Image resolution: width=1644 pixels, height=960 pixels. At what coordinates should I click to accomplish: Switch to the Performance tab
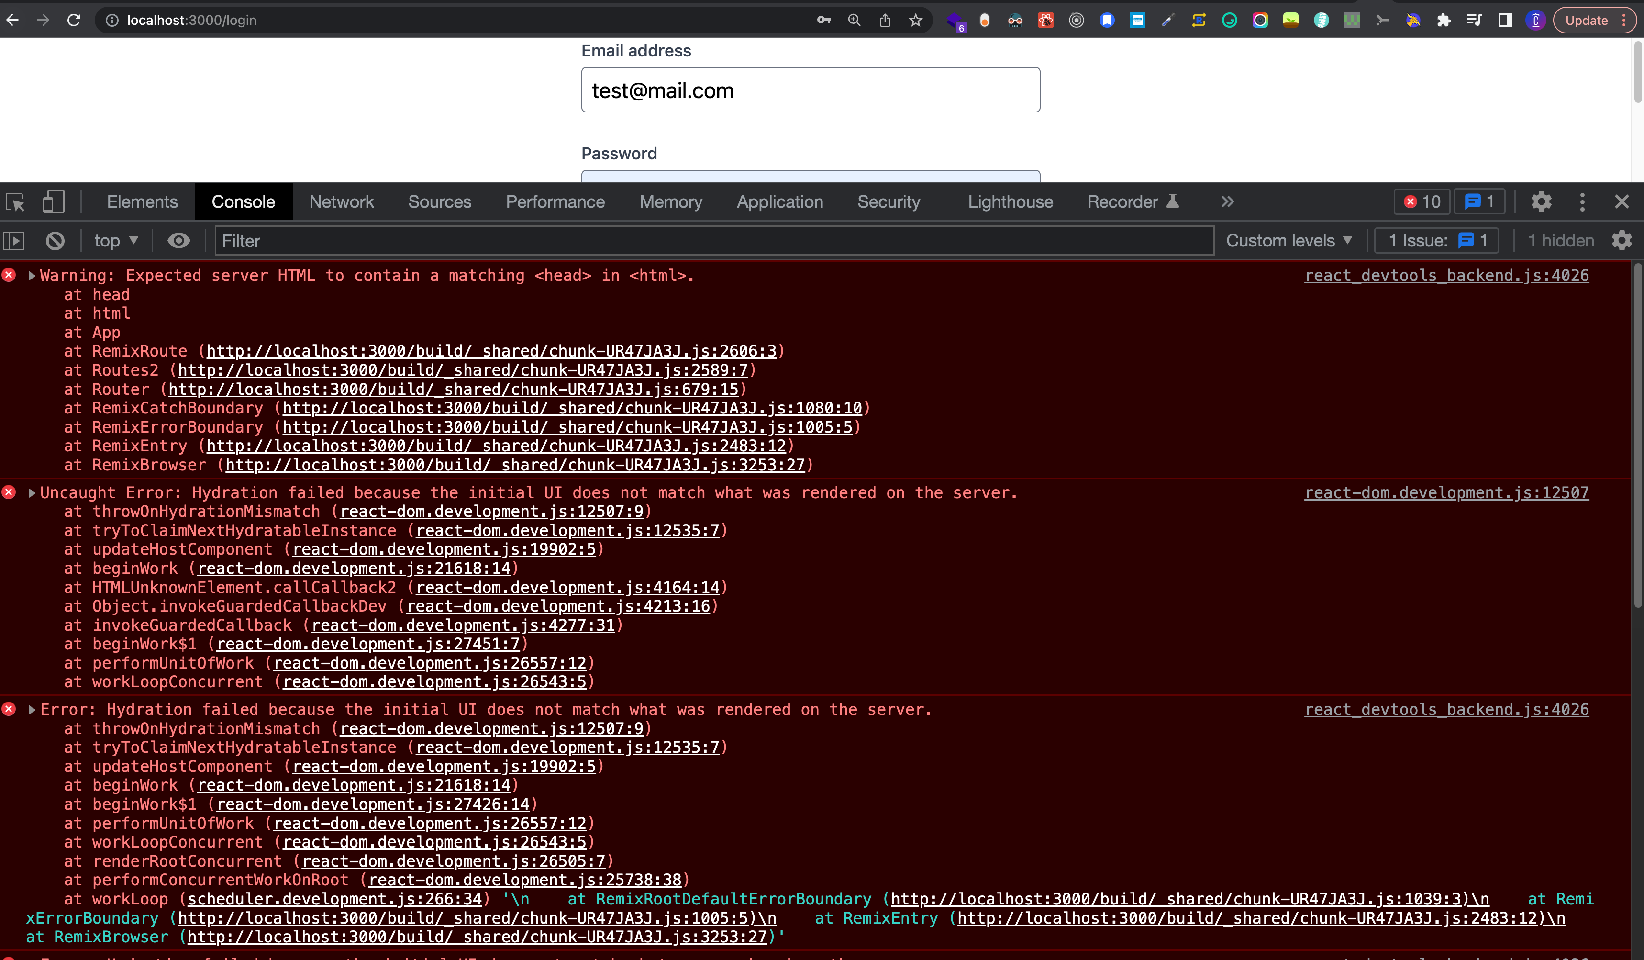(x=555, y=201)
